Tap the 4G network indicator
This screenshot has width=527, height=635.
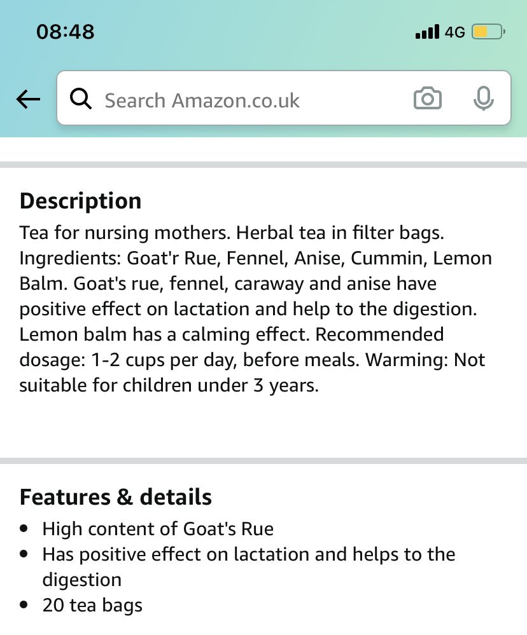(454, 32)
